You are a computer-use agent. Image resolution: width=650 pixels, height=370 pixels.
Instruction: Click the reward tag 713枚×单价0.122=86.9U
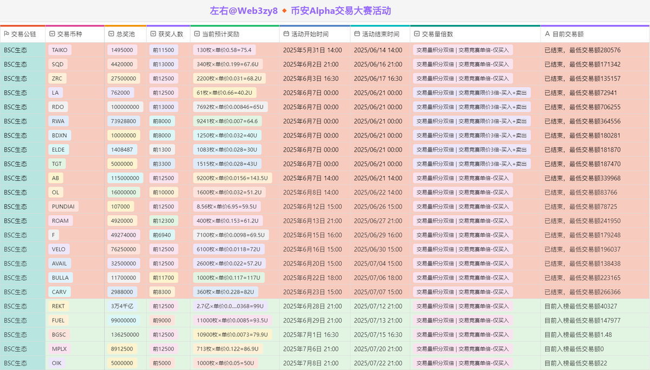click(x=227, y=348)
